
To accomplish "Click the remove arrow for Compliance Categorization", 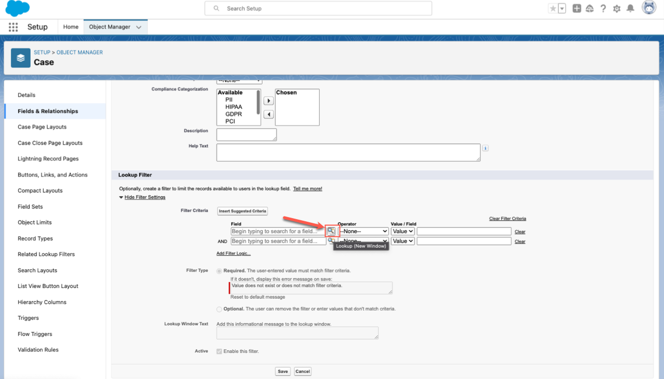I will [x=269, y=115].
